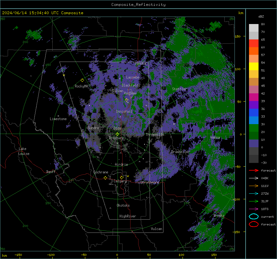Screen dimensions: 277x259
Task: Click the Didsbury label
Action: pos(116,138)
